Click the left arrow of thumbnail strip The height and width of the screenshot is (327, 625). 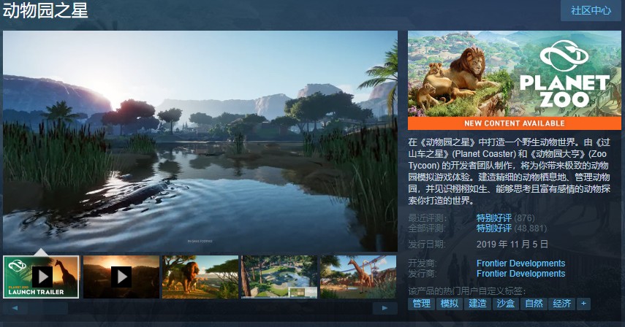click(x=15, y=308)
